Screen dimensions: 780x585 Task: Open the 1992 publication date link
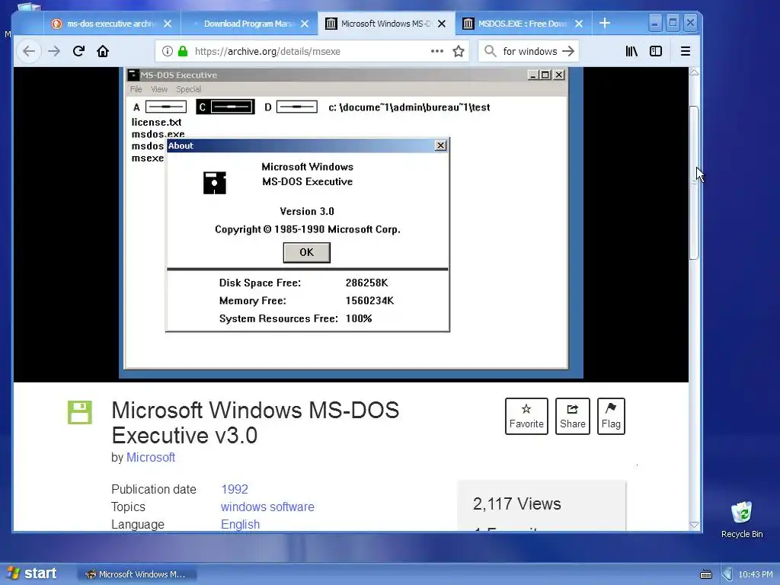235,489
